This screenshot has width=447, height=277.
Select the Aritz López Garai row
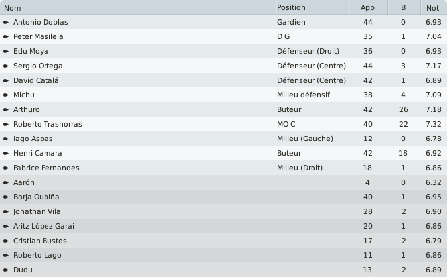(x=223, y=226)
